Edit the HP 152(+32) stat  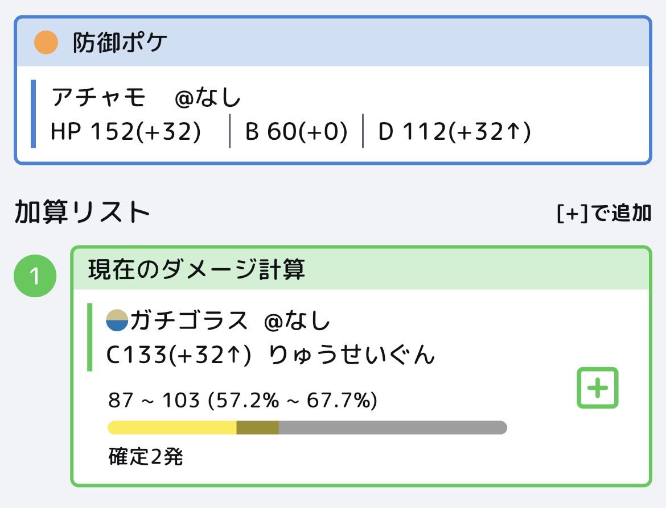click(x=126, y=132)
